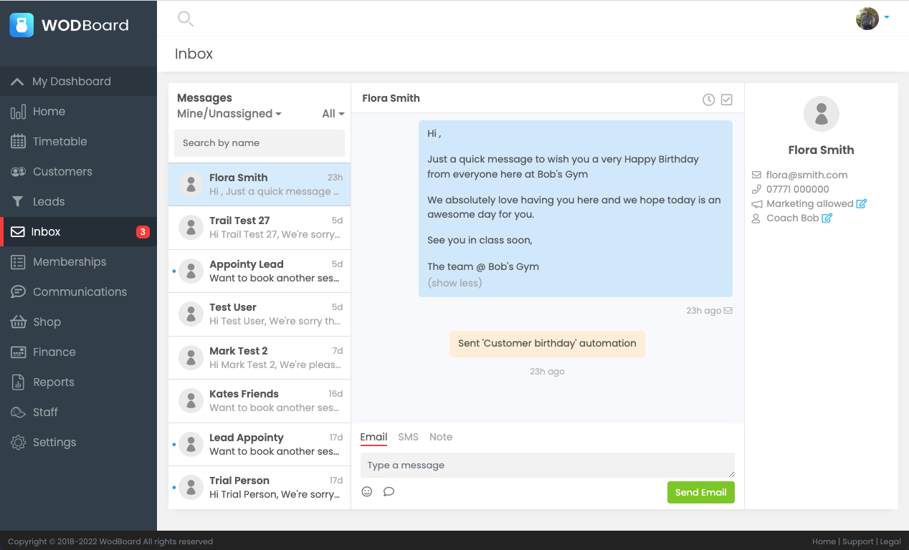909x550 pixels.
Task: Snooze the conversation using the clock icon
Action: (x=708, y=100)
